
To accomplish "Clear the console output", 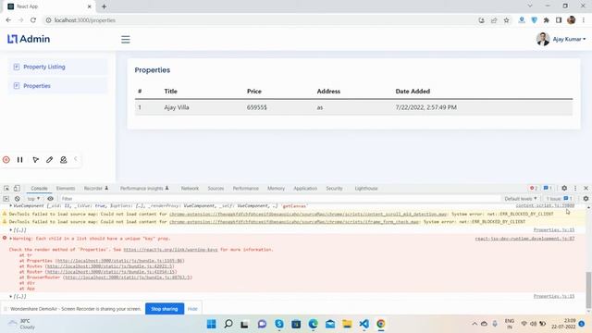I will pos(18,199).
